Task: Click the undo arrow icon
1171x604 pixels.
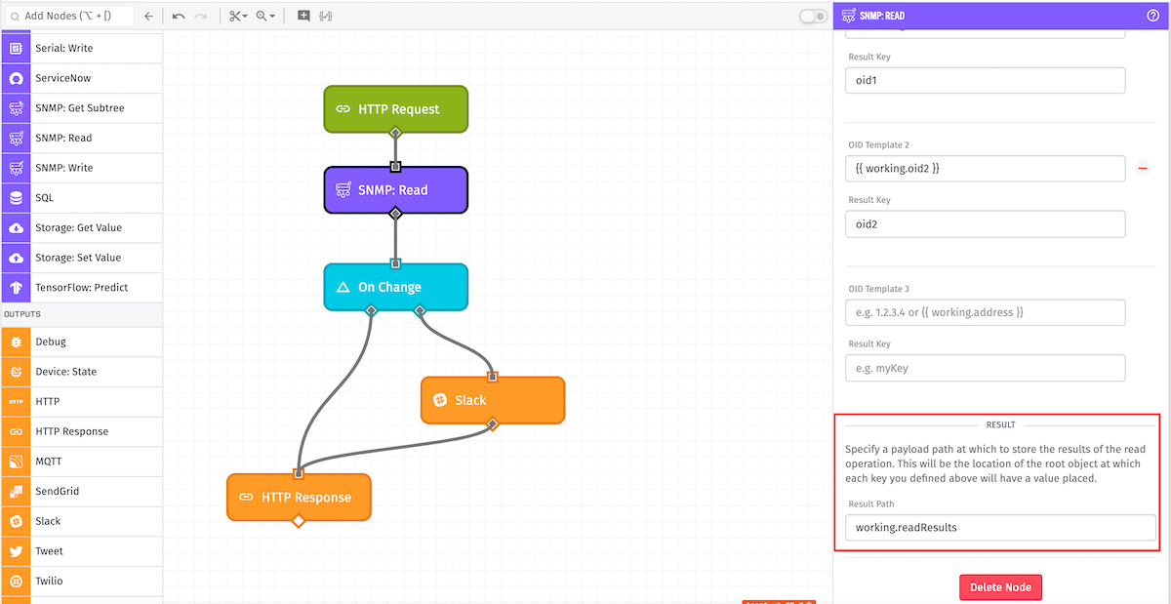Action: click(179, 16)
